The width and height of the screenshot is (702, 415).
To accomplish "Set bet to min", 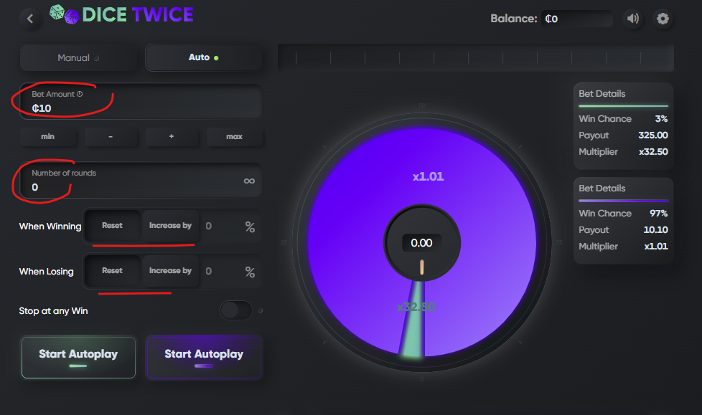I will (x=48, y=136).
